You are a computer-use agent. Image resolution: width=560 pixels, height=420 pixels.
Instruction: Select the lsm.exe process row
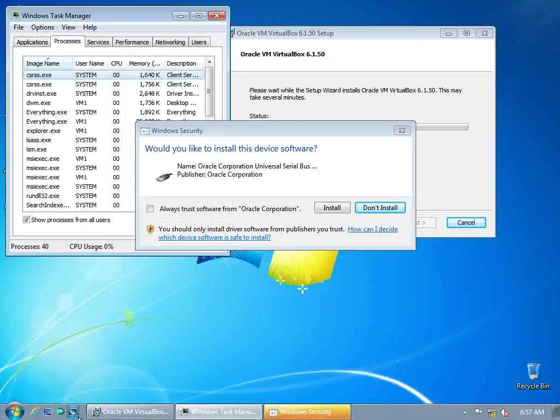(x=79, y=149)
